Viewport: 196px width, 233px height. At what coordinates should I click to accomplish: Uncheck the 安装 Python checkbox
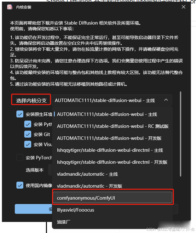28,124
